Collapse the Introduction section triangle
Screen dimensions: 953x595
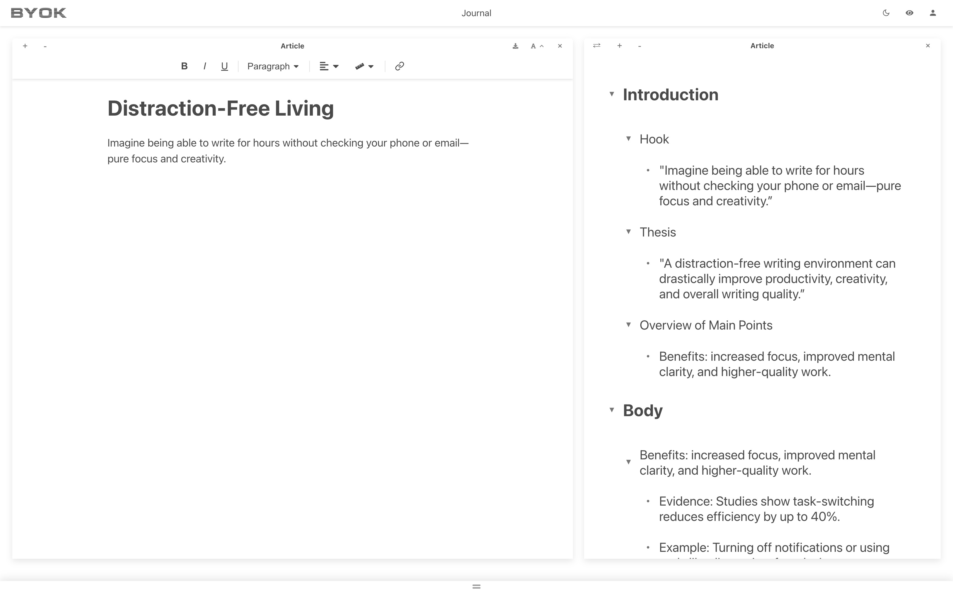[x=612, y=94]
